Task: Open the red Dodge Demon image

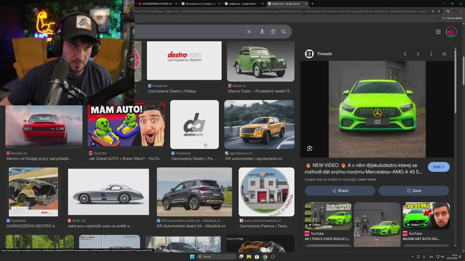Action: pyautogui.click(x=44, y=126)
